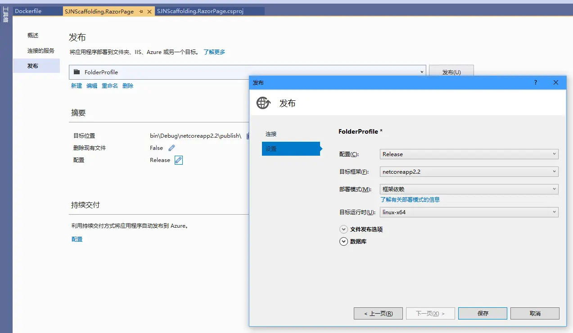Select 发布 in left navigation
This screenshot has width=573, height=333.
coord(36,66)
